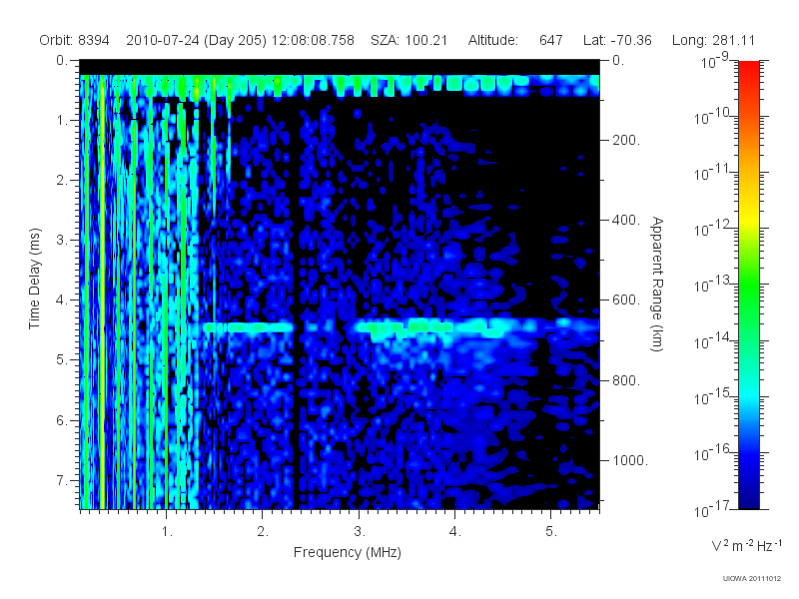Screen dimensions: 799x599
Task: Click the 5. tick label on frequency axis
Action: 551,532
